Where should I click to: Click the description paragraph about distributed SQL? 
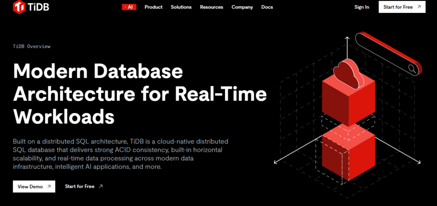pos(120,154)
